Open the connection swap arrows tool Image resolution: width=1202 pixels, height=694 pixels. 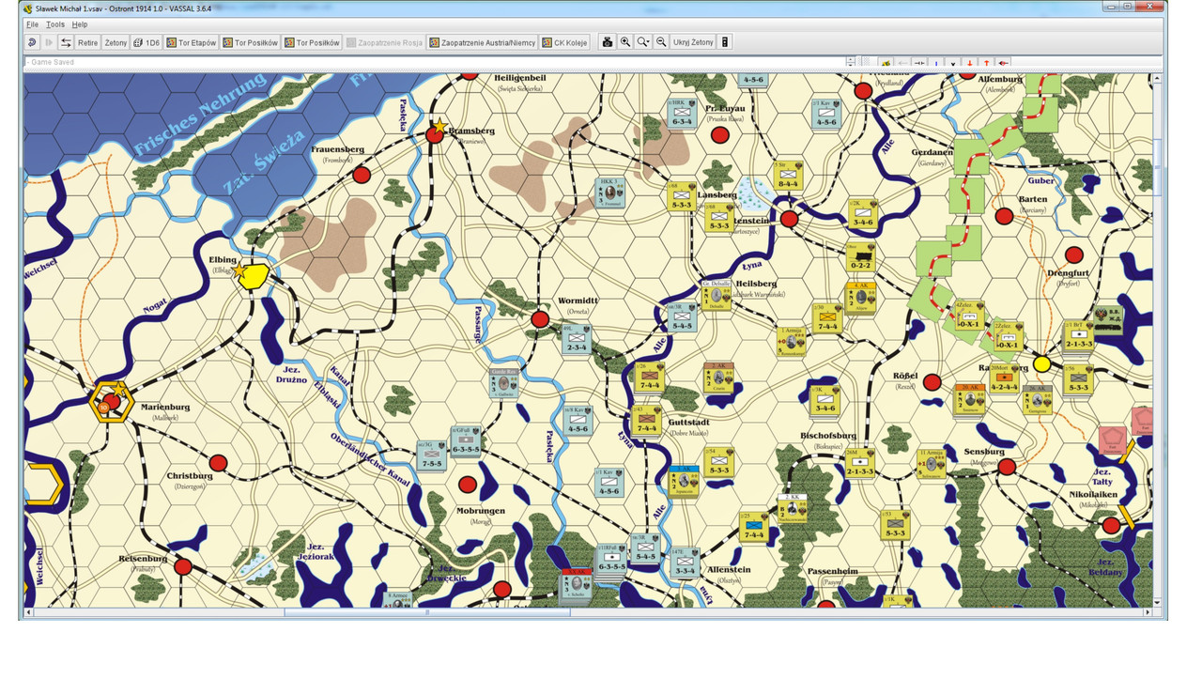pyautogui.click(x=66, y=42)
